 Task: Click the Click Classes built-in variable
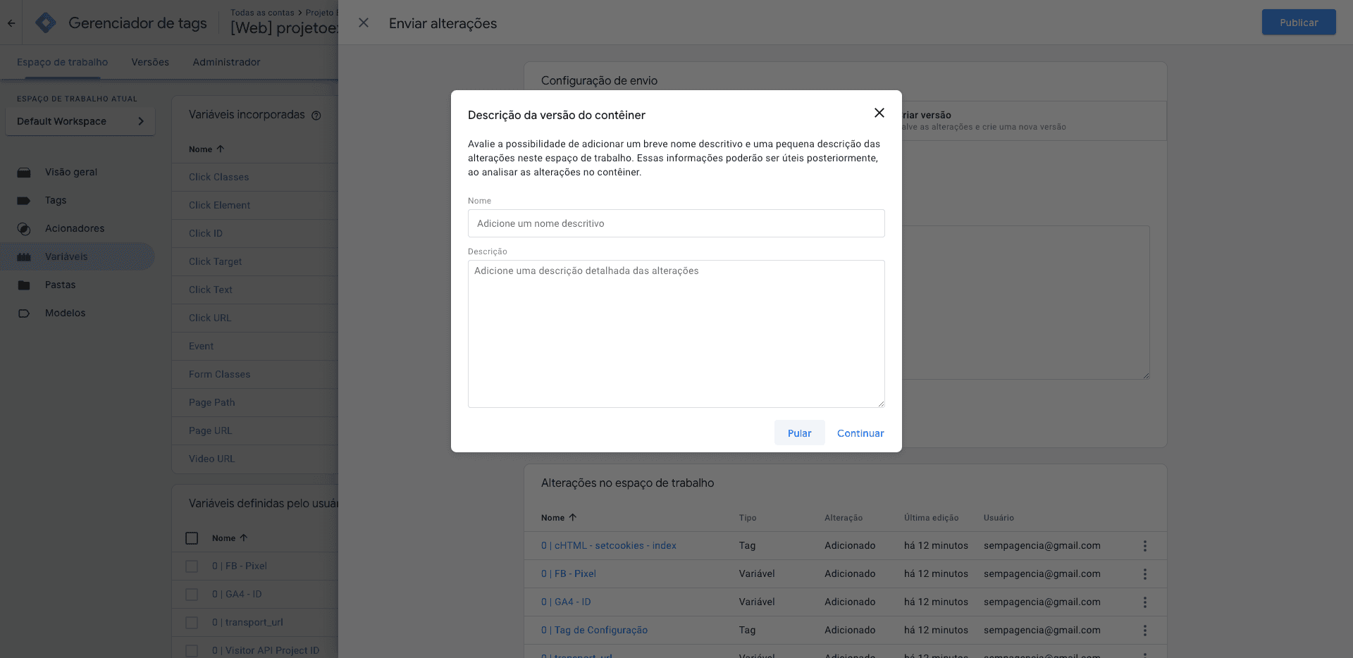(x=219, y=177)
